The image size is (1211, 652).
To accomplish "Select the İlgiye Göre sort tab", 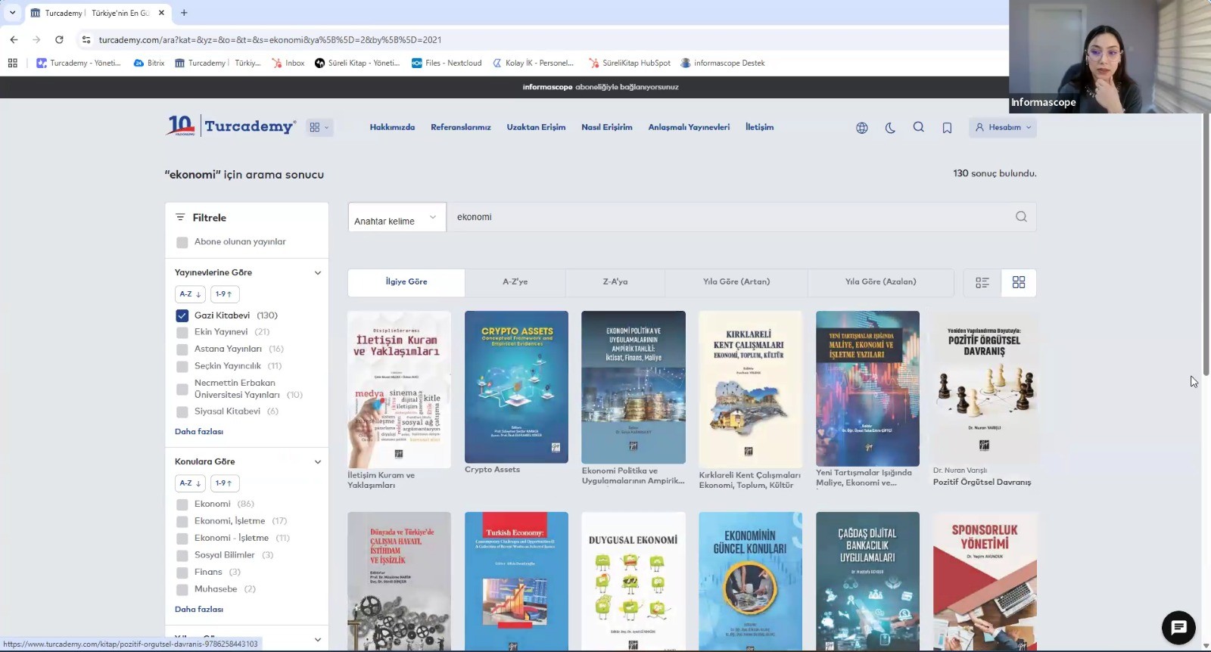I will pos(406,282).
